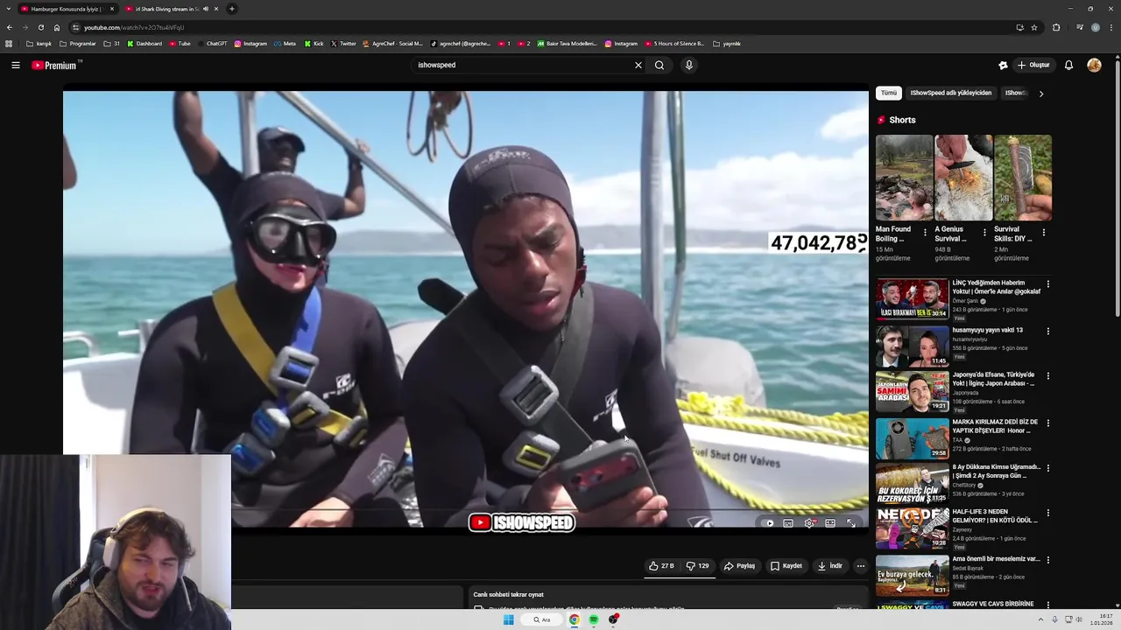Viewport: 1121px width, 630px height.
Task: Open taskbar Ara search box
Action: coord(542,619)
